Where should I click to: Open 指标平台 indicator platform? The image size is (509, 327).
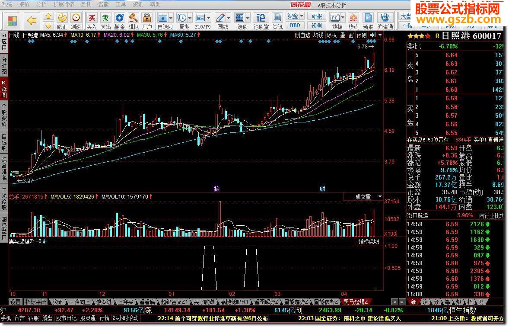click(36, 302)
